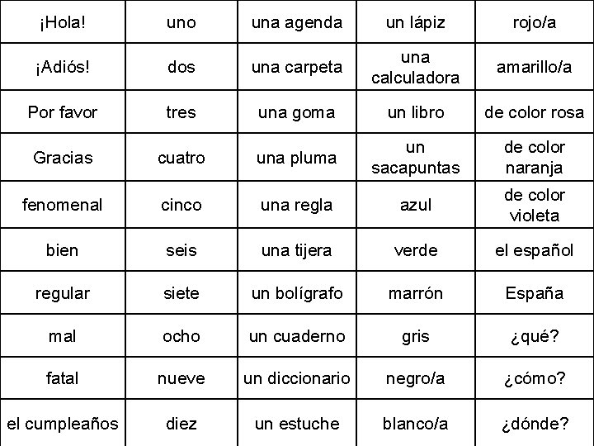Select the cell reading cinco

tap(181, 205)
